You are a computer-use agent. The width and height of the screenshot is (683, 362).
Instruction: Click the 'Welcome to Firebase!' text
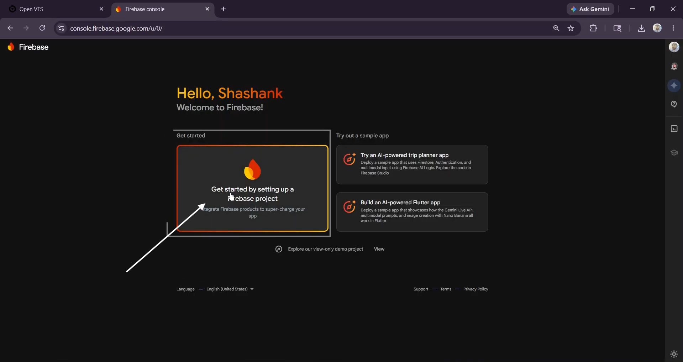tap(220, 107)
